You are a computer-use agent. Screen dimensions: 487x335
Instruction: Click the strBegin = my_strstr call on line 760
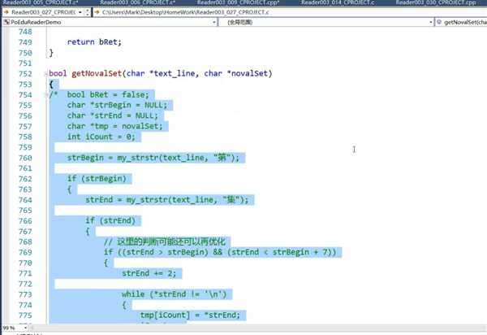[153, 158]
